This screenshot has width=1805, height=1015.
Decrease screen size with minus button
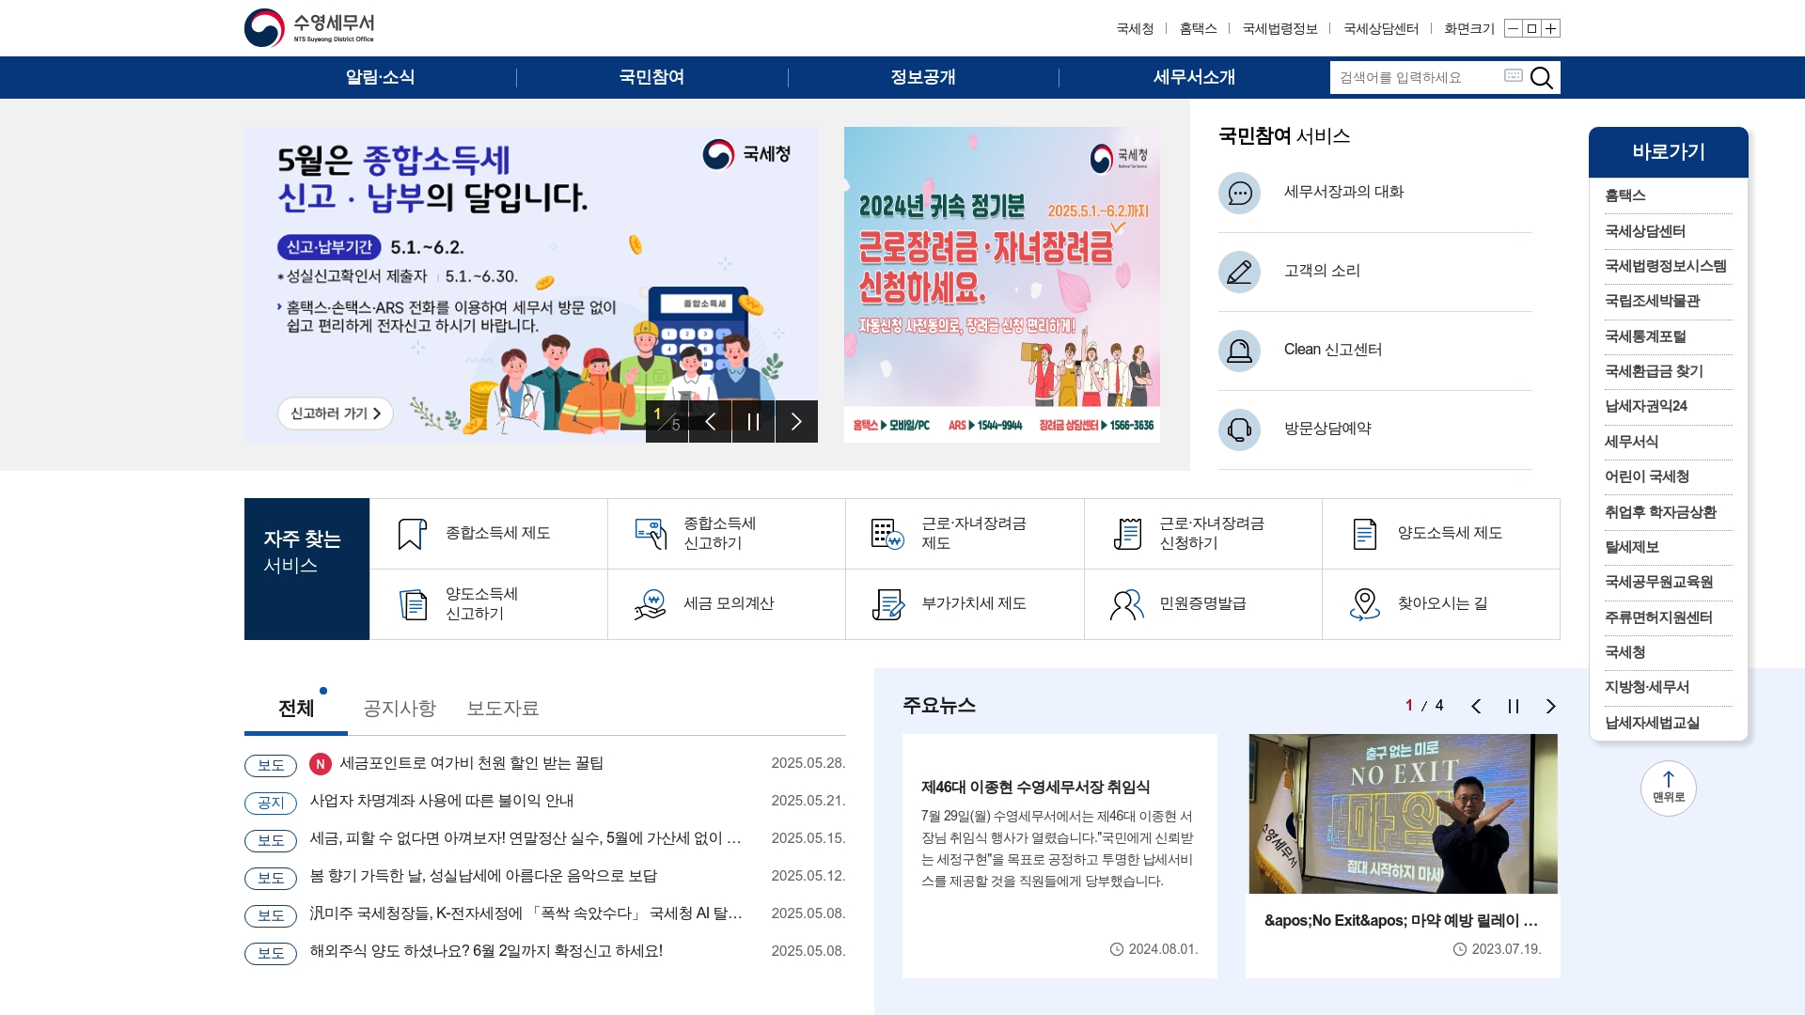pos(1513,29)
